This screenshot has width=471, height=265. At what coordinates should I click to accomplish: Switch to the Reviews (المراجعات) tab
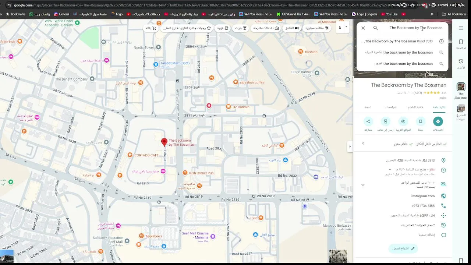pos(391,107)
